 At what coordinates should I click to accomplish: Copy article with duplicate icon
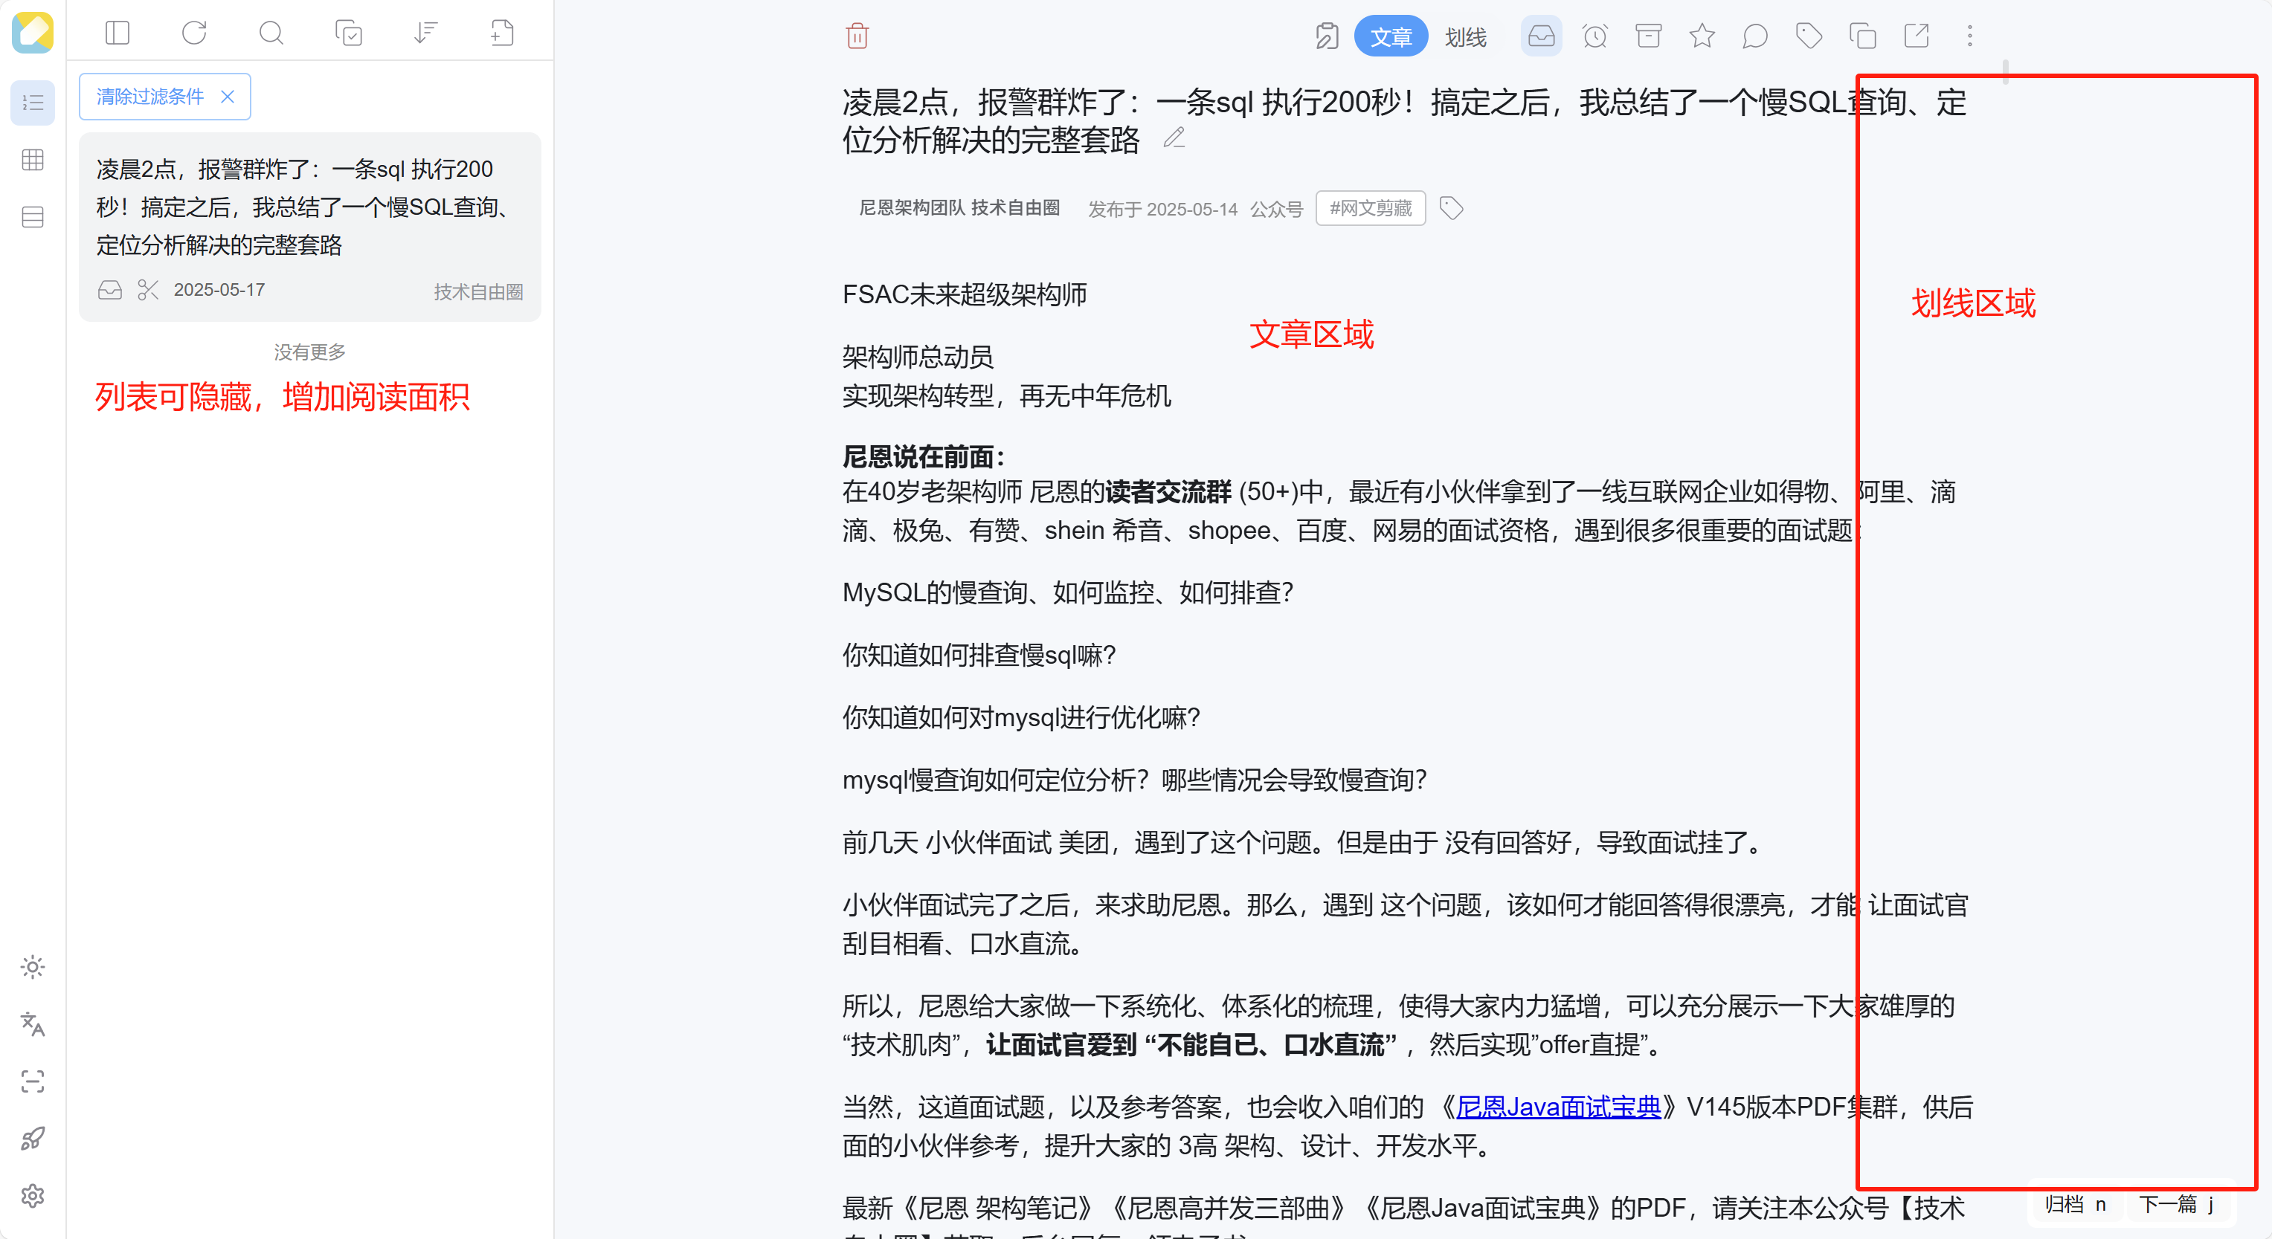[x=1863, y=36]
